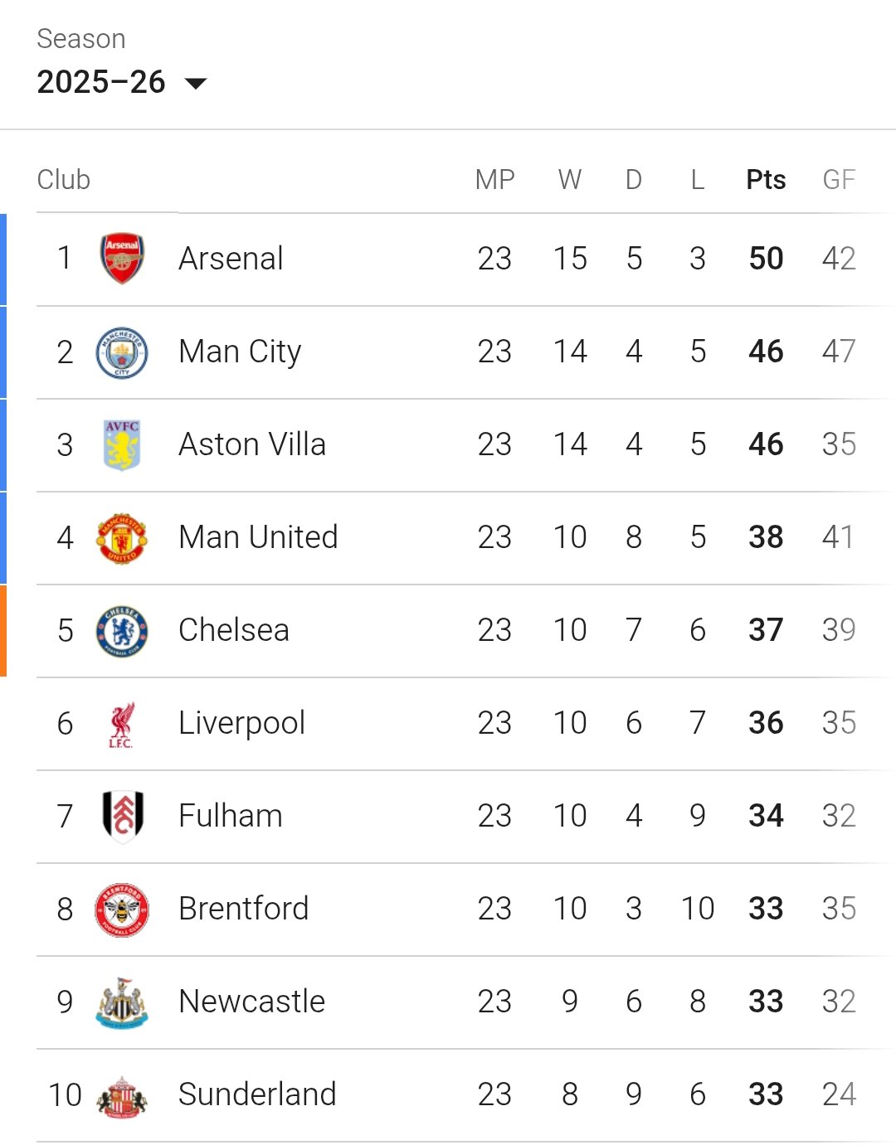
Task: Click the Fulham club badge
Action: coord(122,817)
